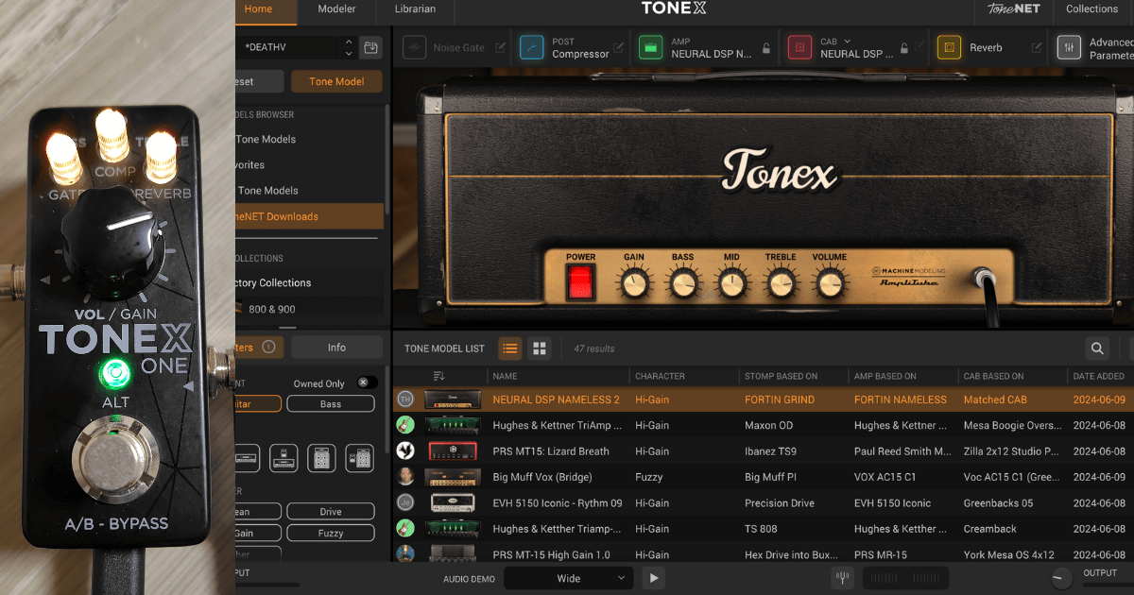Click the green AMP module icon

pos(650,47)
